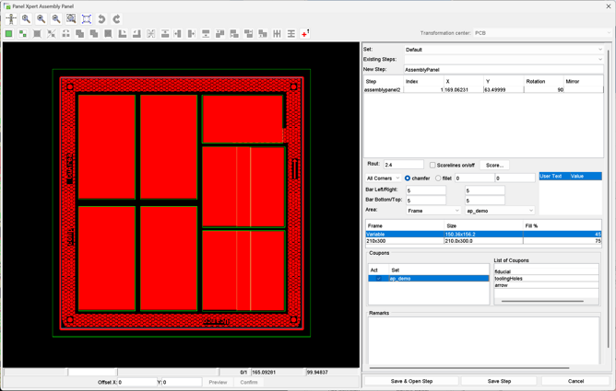
Task: Click the Score... button
Action: (x=494, y=166)
